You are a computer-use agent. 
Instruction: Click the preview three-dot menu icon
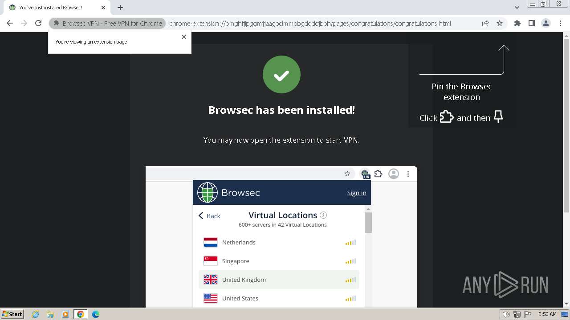(408, 174)
